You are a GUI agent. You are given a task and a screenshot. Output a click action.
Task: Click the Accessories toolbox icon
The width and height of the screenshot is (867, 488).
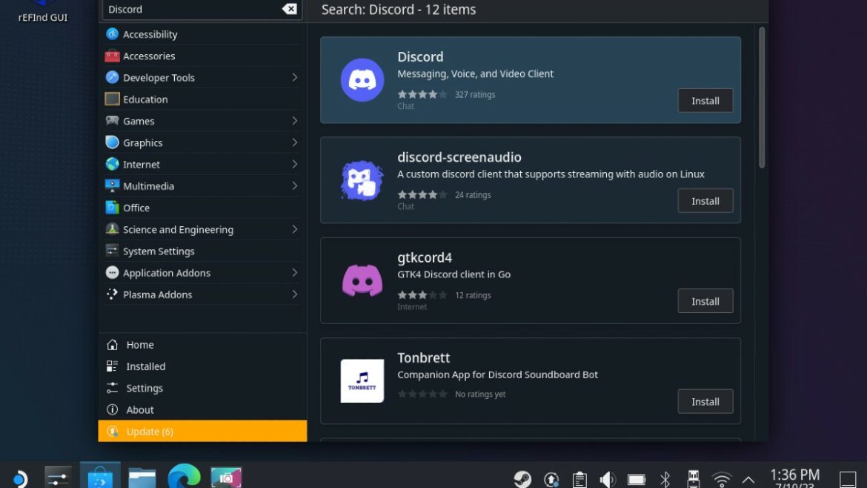[x=112, y=56]
